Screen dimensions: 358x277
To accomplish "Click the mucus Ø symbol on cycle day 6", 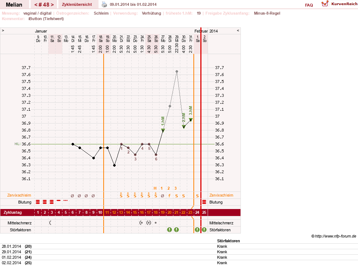I will pyautogui.click(x=72, y=196).
